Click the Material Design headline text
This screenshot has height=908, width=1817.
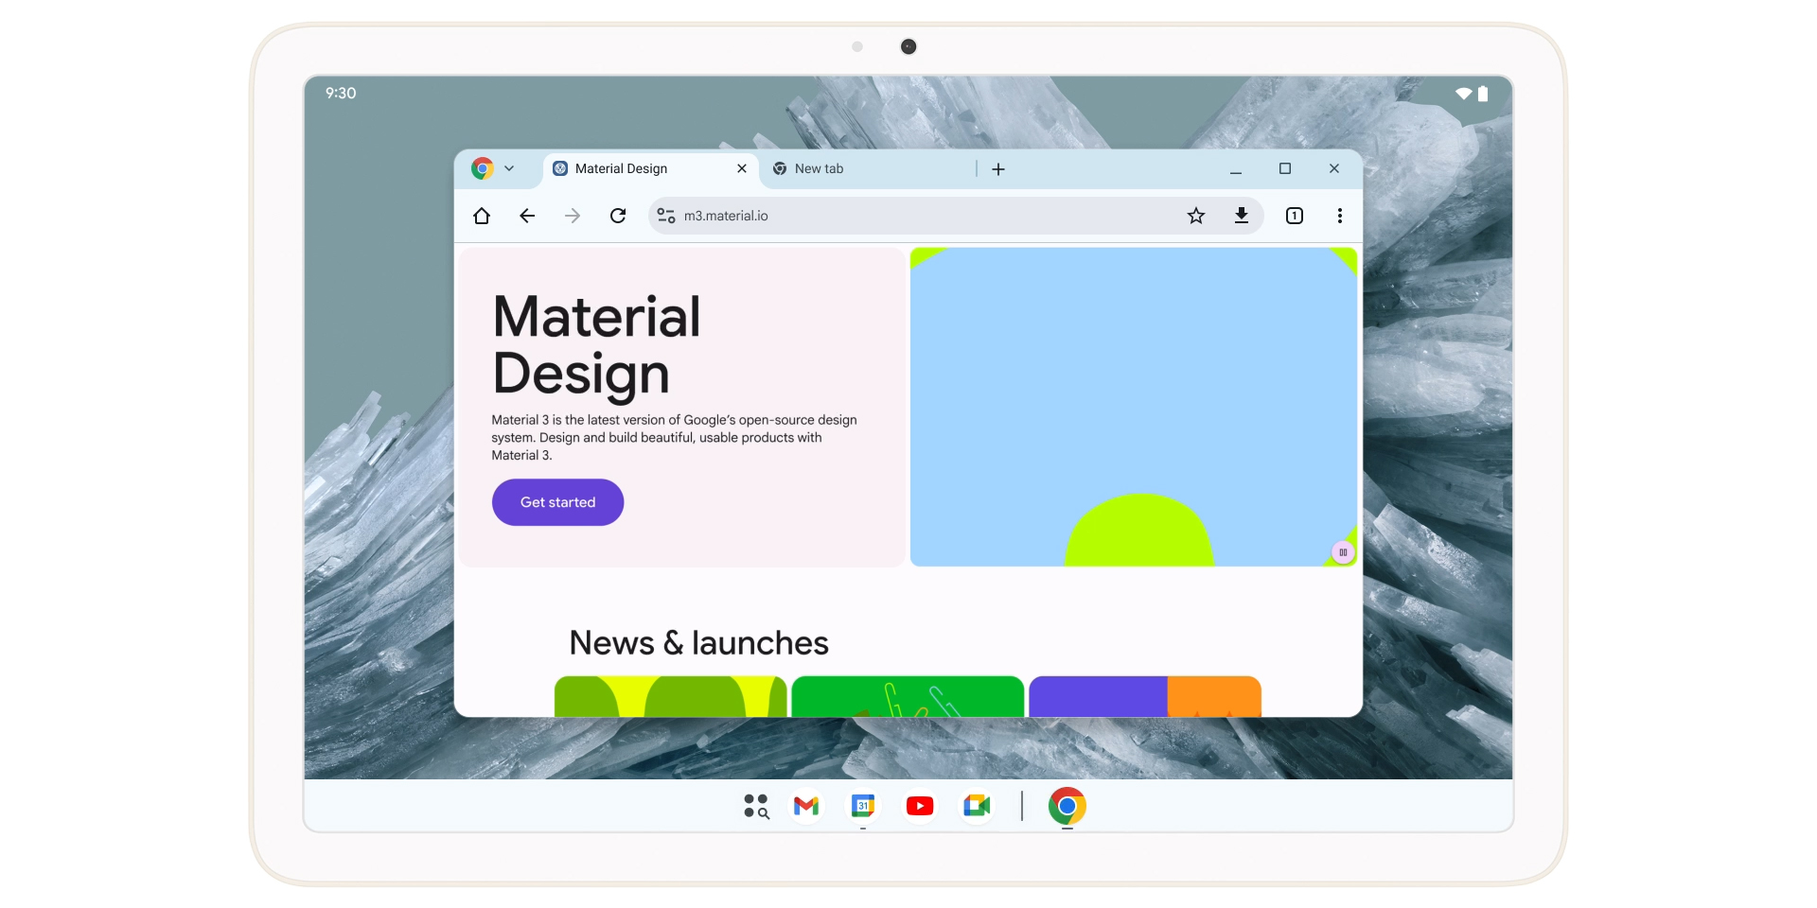[x=596, y=345]
